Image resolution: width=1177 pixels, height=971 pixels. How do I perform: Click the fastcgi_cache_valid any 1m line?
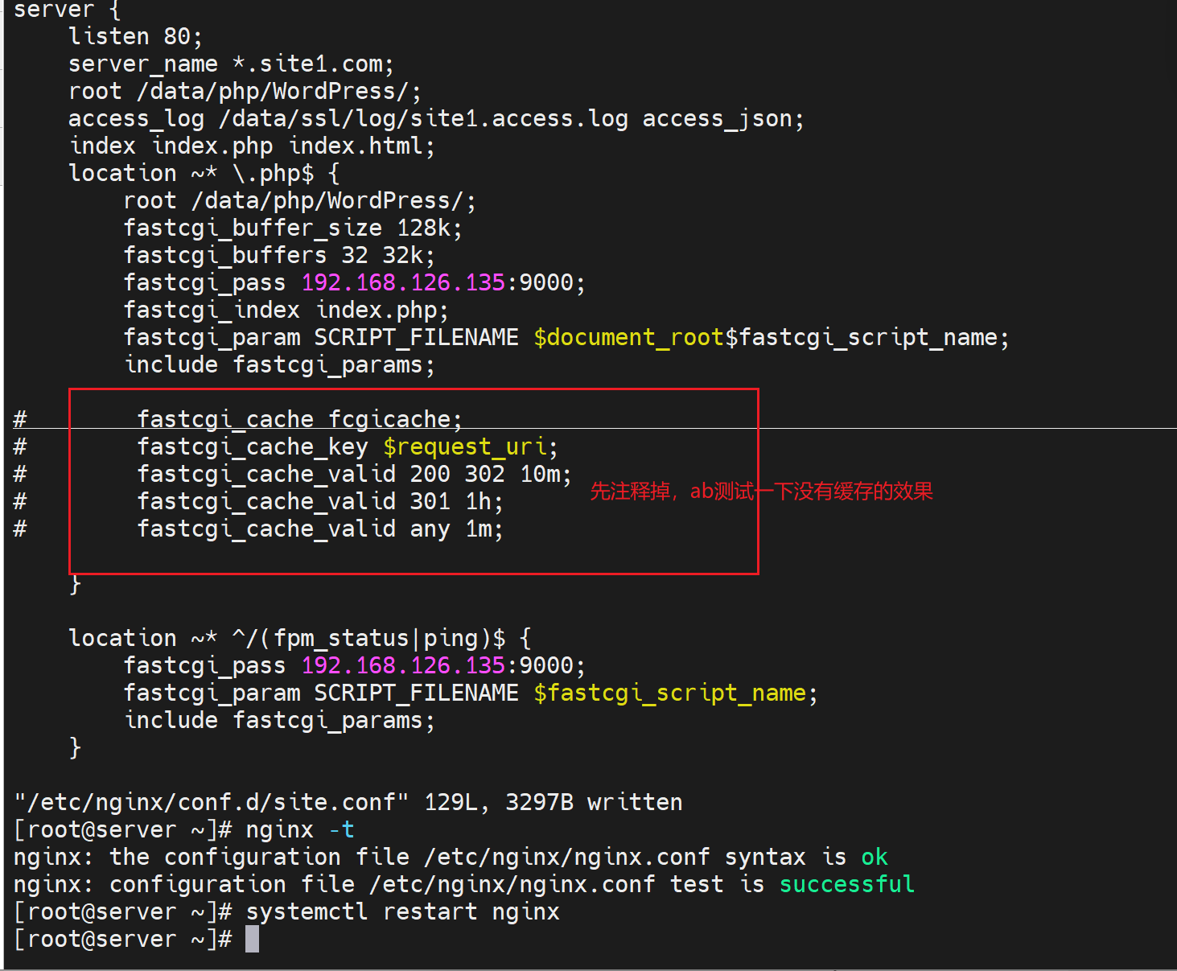click(320, 529)
